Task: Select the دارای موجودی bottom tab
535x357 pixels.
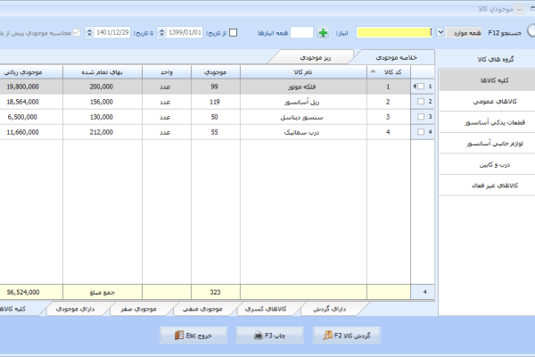Action: pos(75,309)
